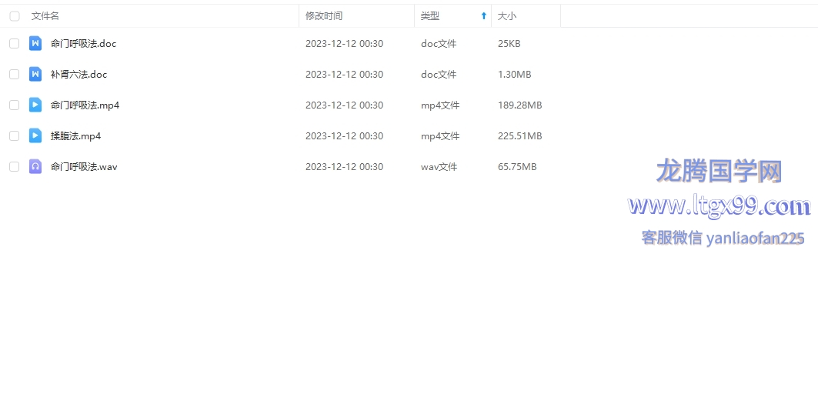
Task: Check the box for 补肾六法.doc
Action: pos(14,74)
